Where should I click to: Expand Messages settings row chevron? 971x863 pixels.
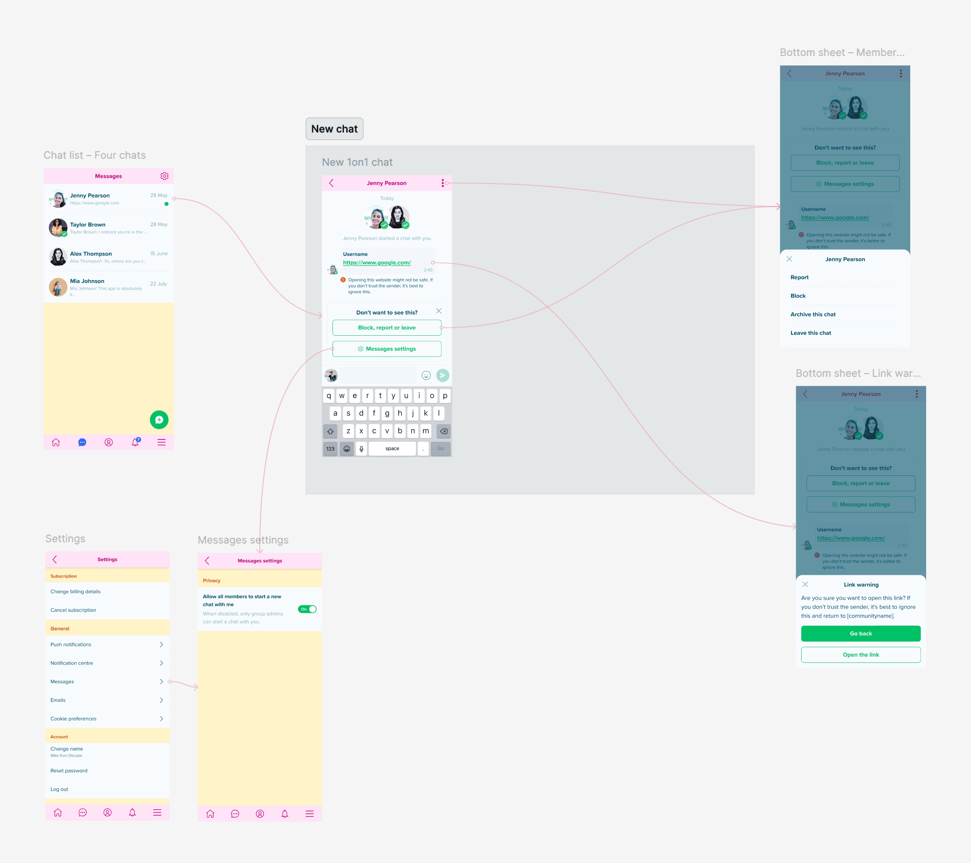click(x=162, y=682)
